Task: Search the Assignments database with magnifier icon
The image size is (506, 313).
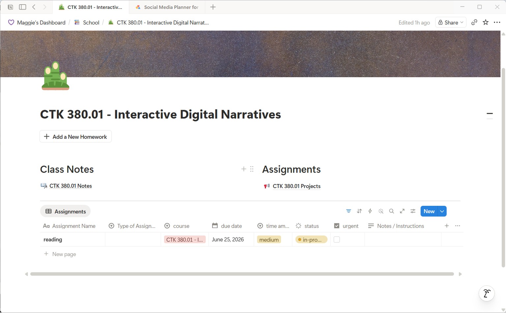Action: pos(391,211)
